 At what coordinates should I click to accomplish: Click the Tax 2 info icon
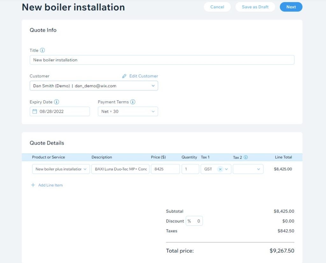tap(245, 157)
